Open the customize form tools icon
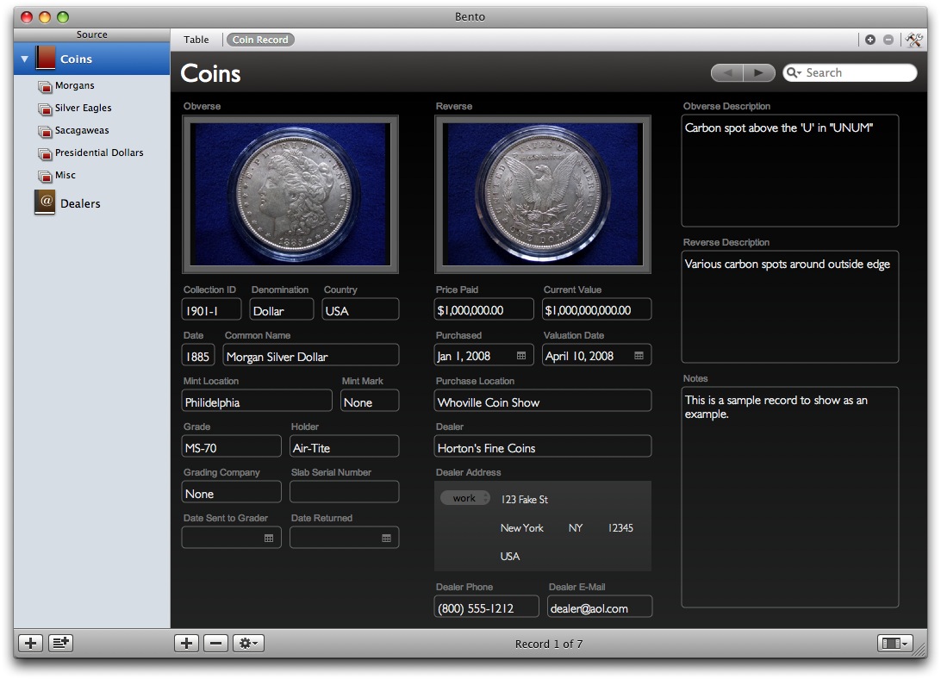 coord(914,40)
